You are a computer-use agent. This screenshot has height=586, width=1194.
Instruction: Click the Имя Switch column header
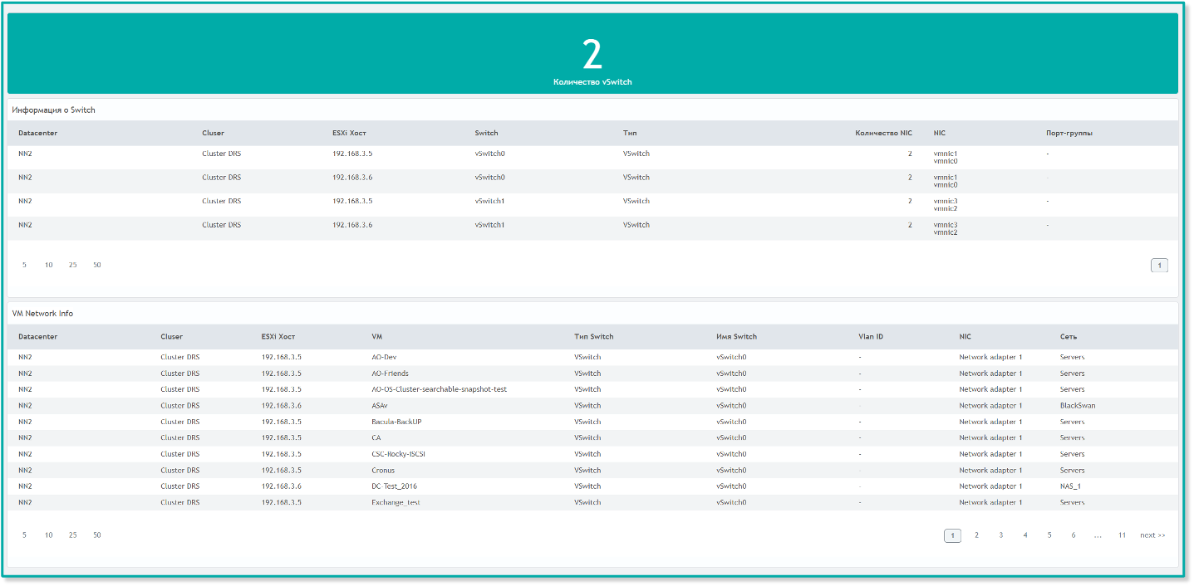[x=736, y=337]
